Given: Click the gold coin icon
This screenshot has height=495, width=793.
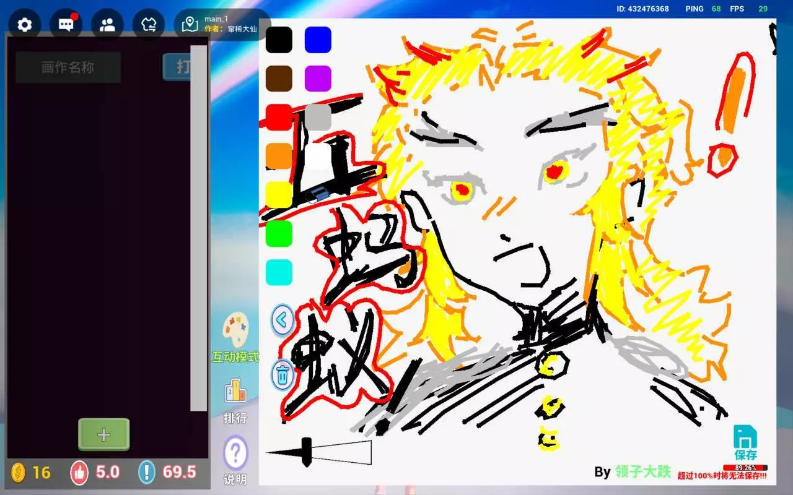Looking at the screenshot, I should pyautogui.click(x=19, y=473).
